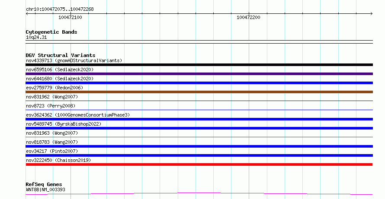385x199 pixels.
Task: Click the WNT8B|NM_003393 gene label
Action: [x=45, y=190]
